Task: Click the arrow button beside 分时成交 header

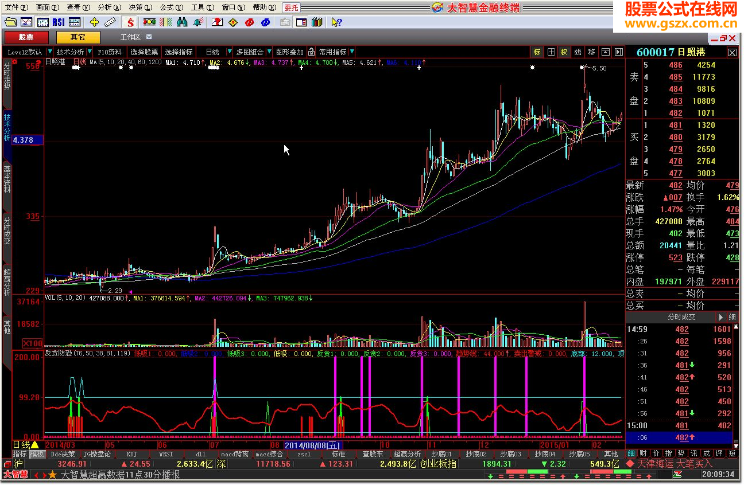Action: (721, 316)
